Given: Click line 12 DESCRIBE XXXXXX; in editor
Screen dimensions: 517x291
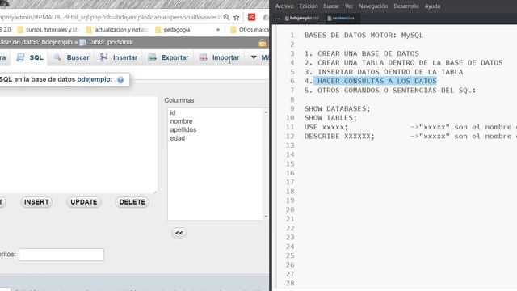Looking at the screenshot, I should (339, 137).
